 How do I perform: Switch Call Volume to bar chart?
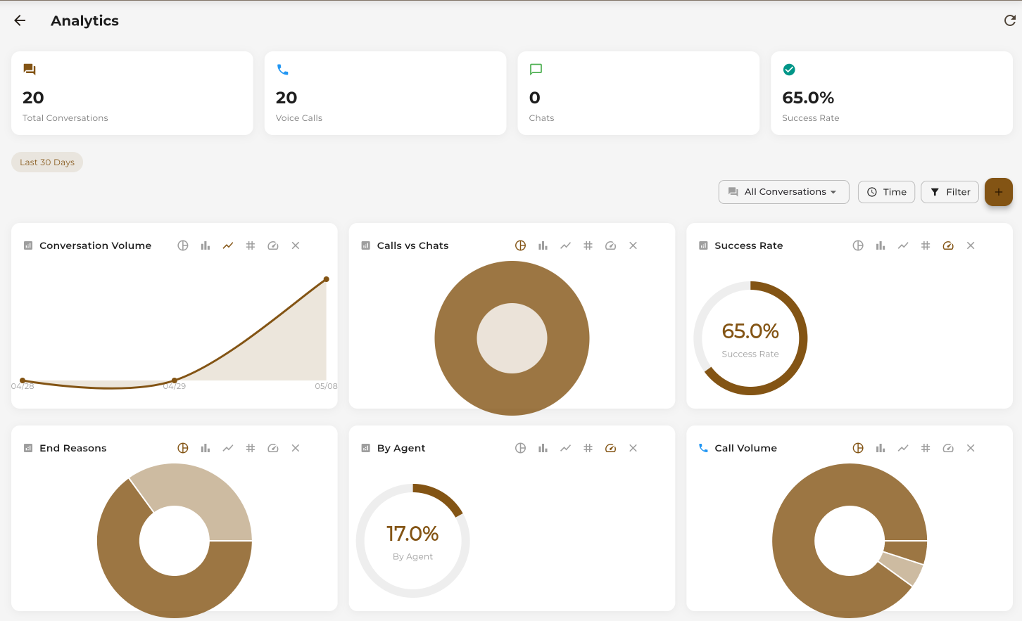pos(881,448)
